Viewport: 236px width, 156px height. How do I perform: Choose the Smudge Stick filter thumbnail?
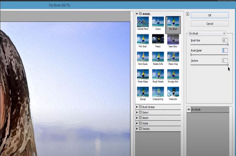[x=173, y=75]
